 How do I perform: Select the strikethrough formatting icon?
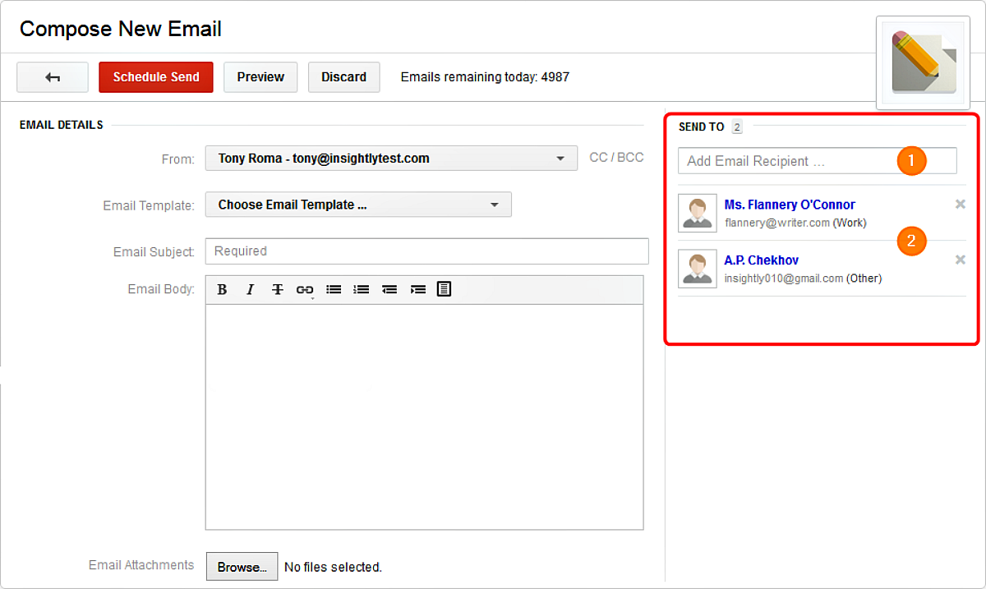[x=278, y=289]
